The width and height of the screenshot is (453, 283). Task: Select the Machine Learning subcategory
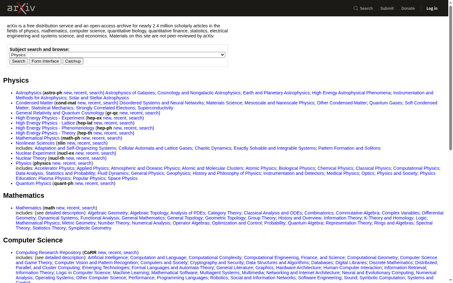(131, 273)
